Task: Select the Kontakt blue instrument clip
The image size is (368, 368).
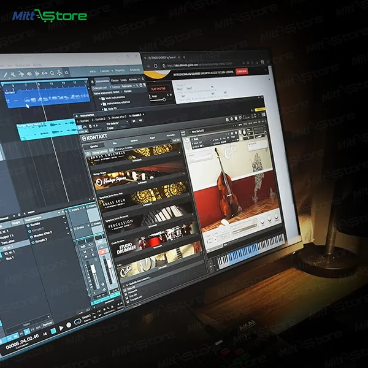Action: coord(46,97)
